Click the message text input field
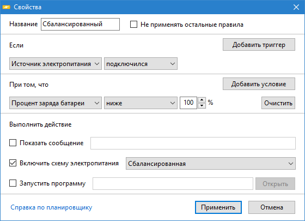This screenshot has width=305, height=221. pyautogui.click(x=193, y=143)
